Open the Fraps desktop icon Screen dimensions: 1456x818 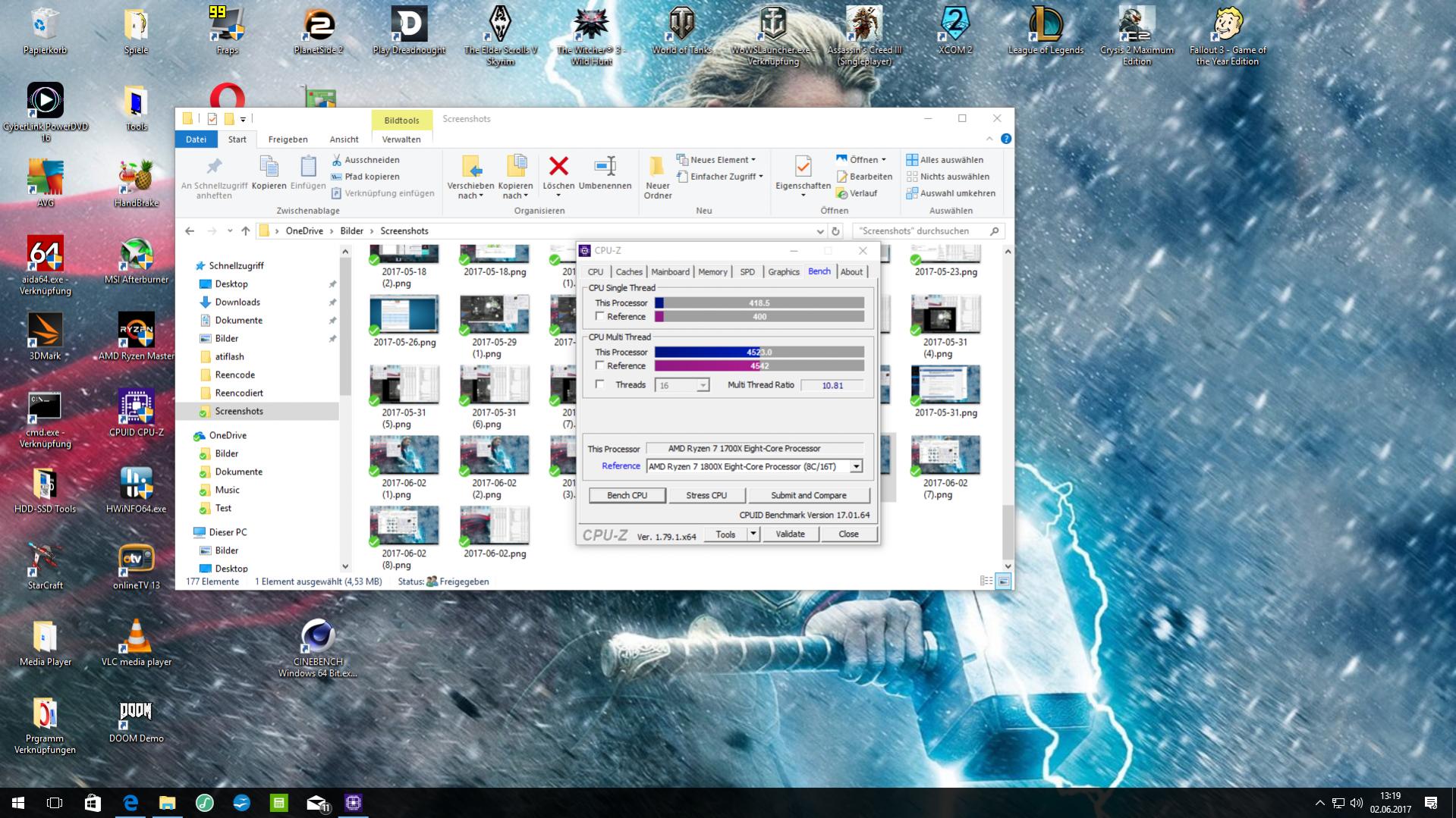(227, 30)
